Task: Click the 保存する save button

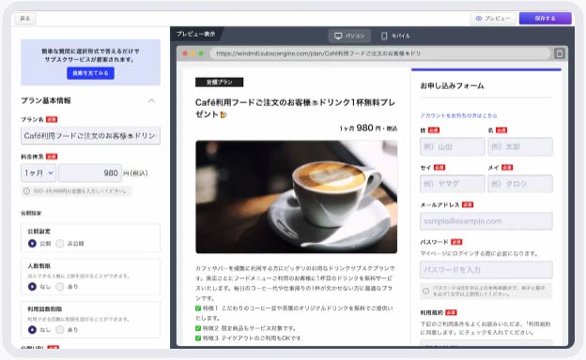Action: pos(545,18)
